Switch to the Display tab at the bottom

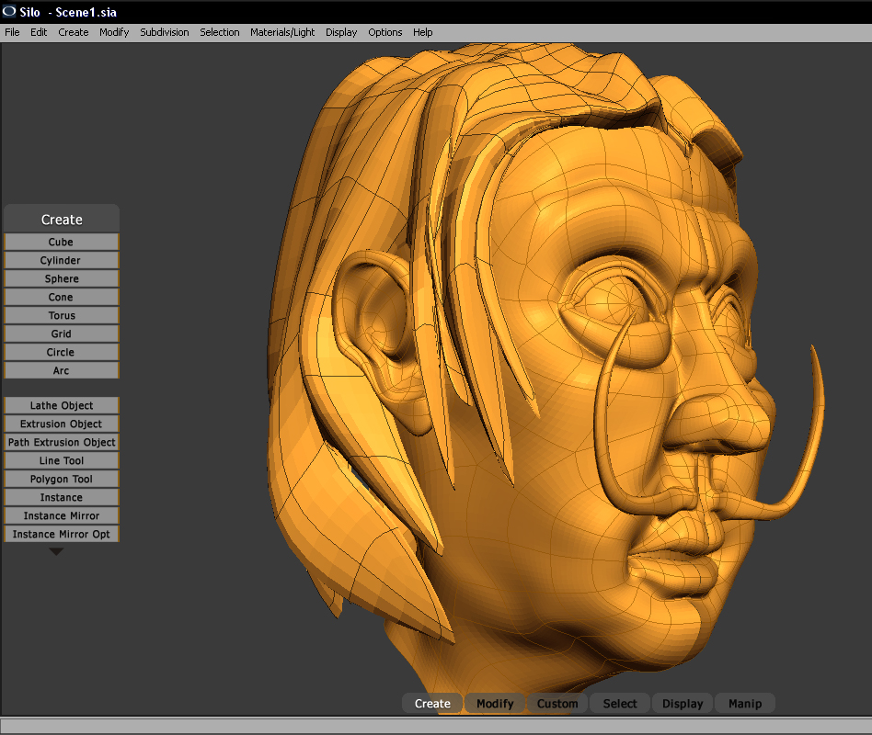pyautogui.click(x=683, y=704)
